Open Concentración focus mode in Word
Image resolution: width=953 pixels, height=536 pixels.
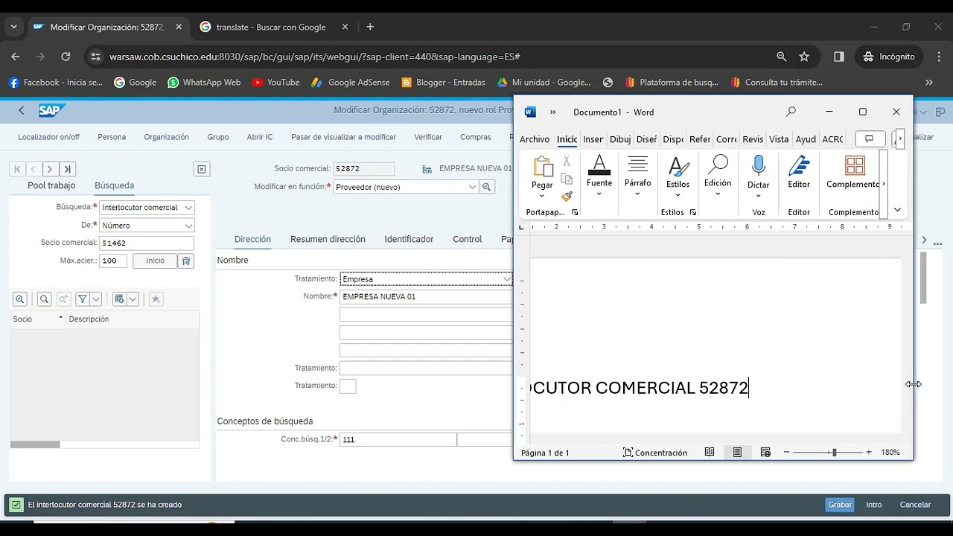655,453
